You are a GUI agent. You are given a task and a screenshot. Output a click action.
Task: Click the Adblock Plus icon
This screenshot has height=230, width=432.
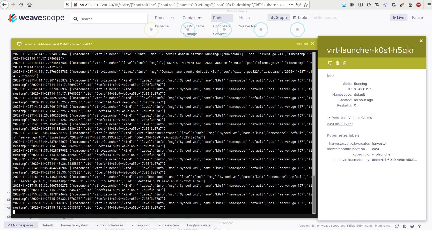pyautogui.click(x=419, y=5)
